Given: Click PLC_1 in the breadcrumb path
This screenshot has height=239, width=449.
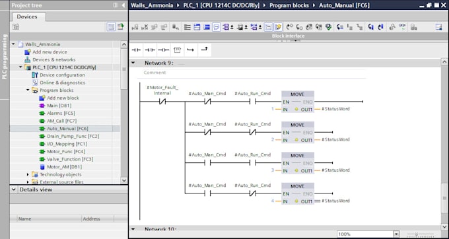Looking at the screenshot, I should (221, 5).
